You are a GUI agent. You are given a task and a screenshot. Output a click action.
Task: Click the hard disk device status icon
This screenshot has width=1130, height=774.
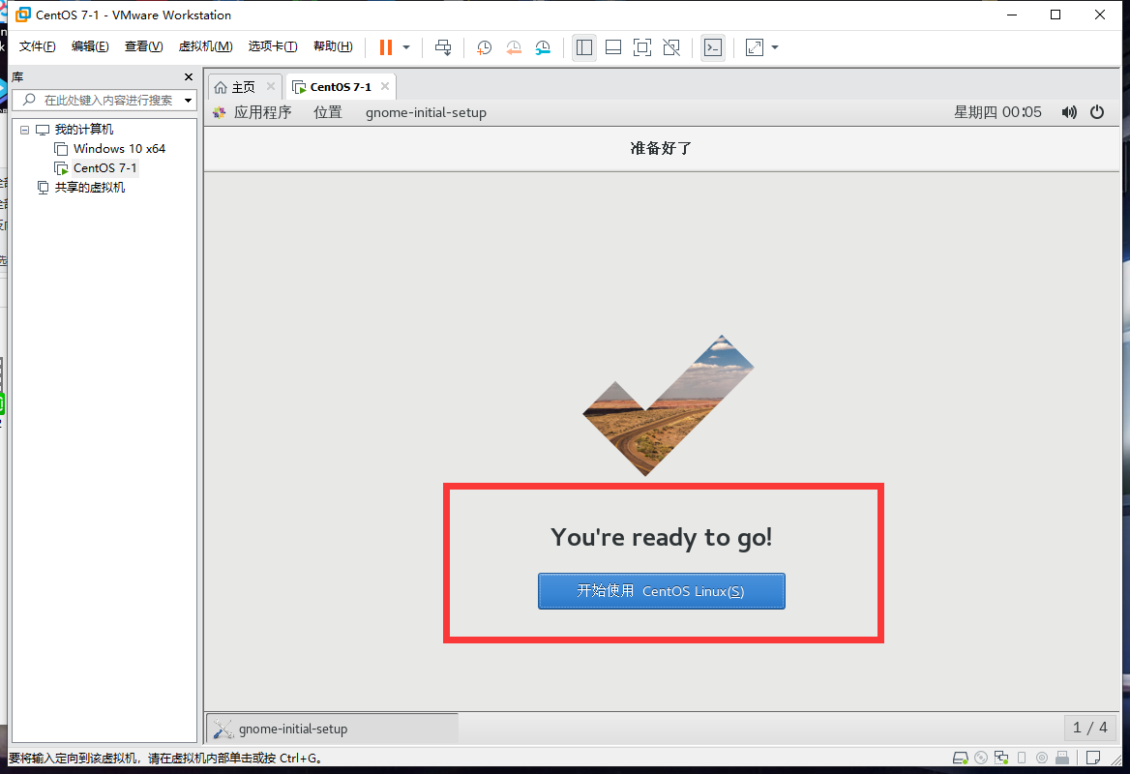[960, 759]
